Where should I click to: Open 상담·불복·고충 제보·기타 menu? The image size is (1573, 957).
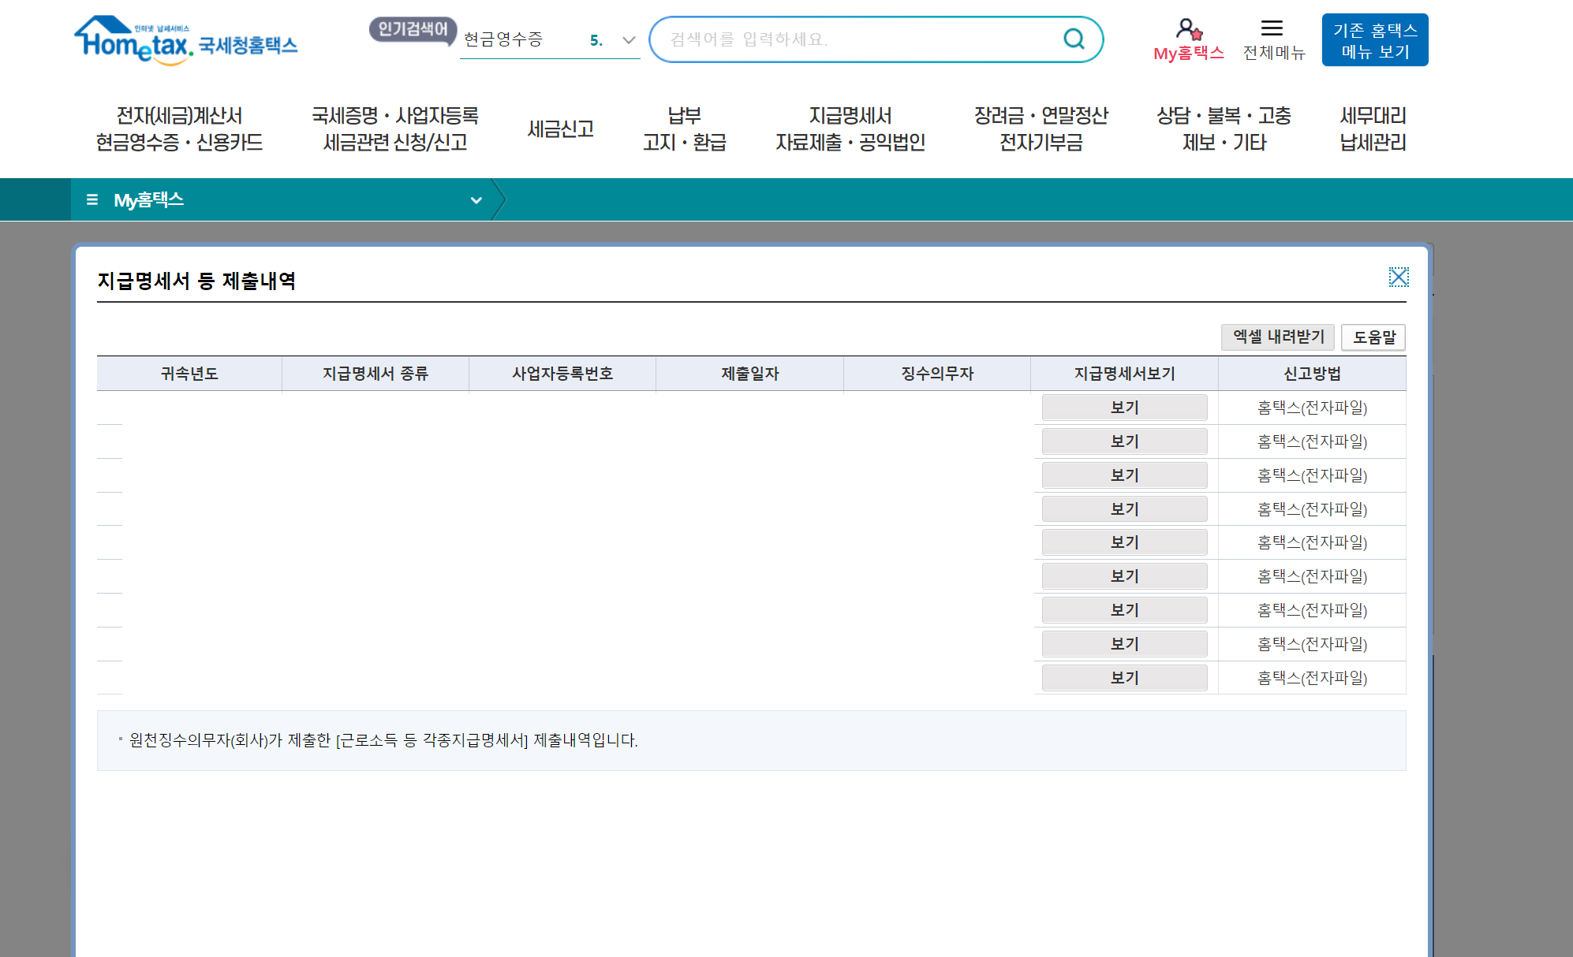(1224, 128)
